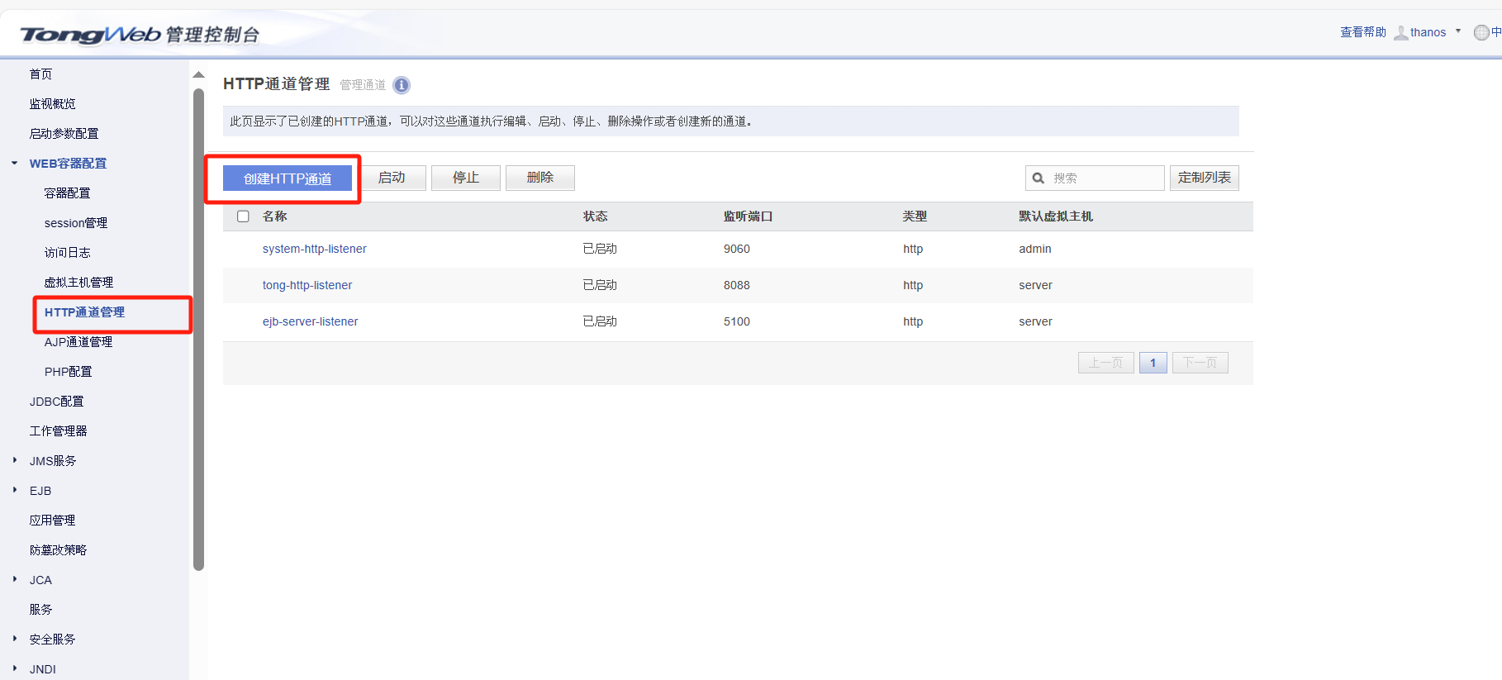1502x680 pixels.
Task: Click the 删除 button
Action: (540, 178)
